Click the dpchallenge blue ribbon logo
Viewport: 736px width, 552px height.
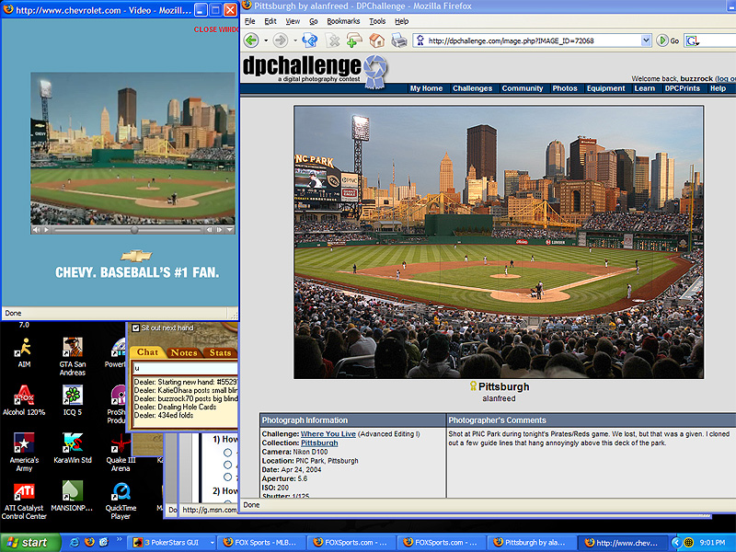pos(375,71)
